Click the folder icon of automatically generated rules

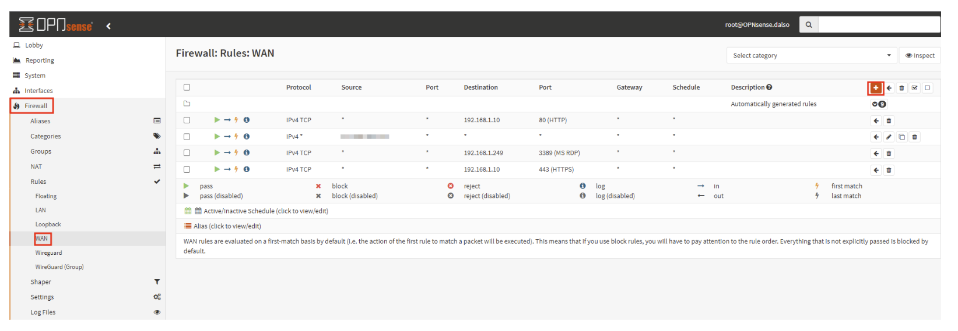coord(187,104)
